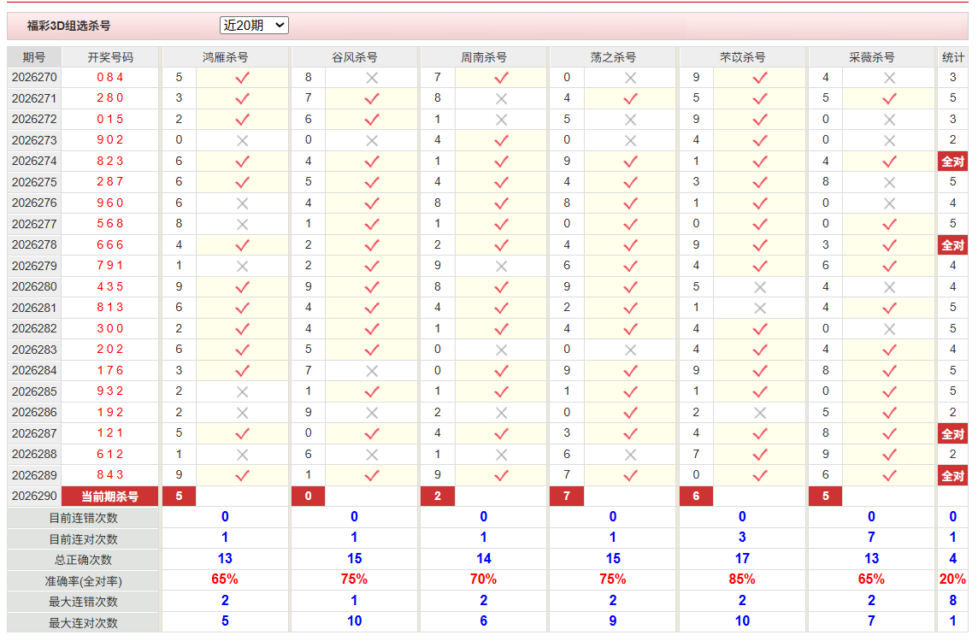Click the 采薇杀号 cross mark in row 2026275
The image size is (978, 641).
pyautogui.click(x=889, y=182)
